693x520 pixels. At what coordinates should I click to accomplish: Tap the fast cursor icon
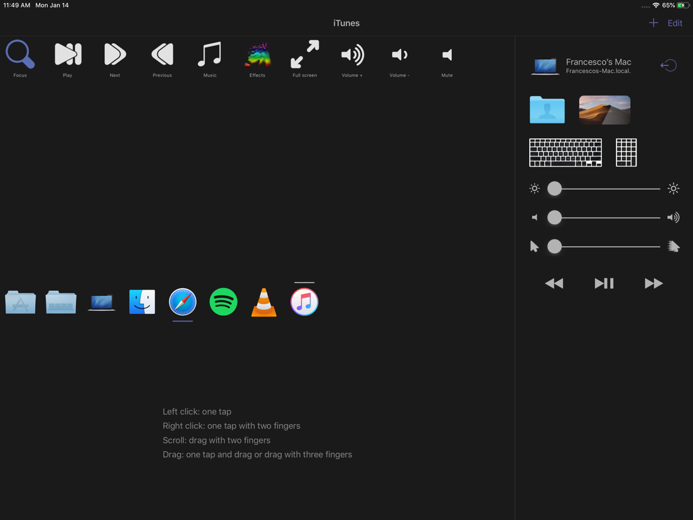pos(673,246)
